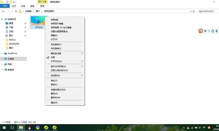Click the Up one level arrow
The image size is (219, 131).
(x=16, y=11)
